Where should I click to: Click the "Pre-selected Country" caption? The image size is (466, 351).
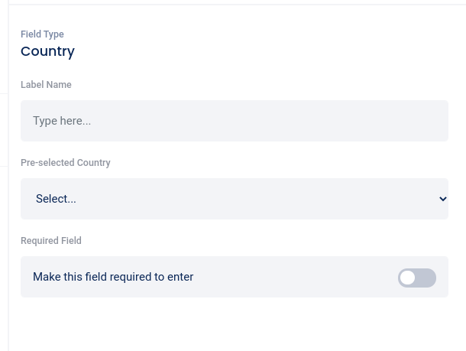(x=66, y=163)
